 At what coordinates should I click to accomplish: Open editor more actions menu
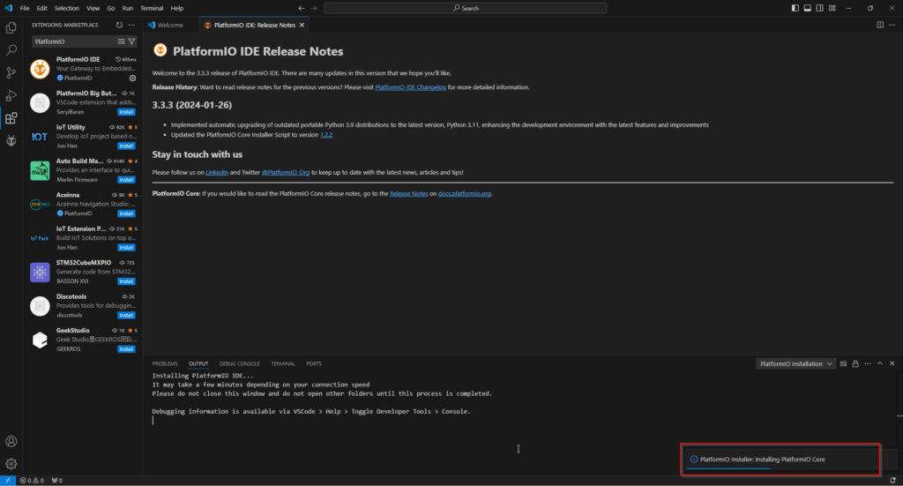892,26
